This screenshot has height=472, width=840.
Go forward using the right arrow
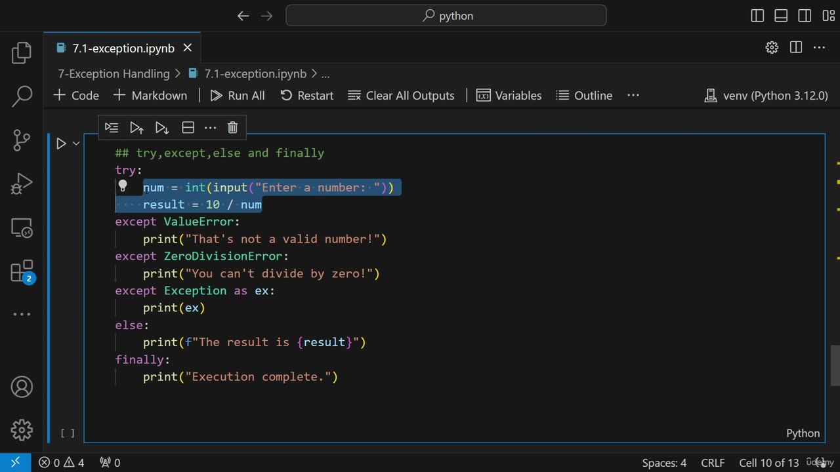tap(266, 16)
